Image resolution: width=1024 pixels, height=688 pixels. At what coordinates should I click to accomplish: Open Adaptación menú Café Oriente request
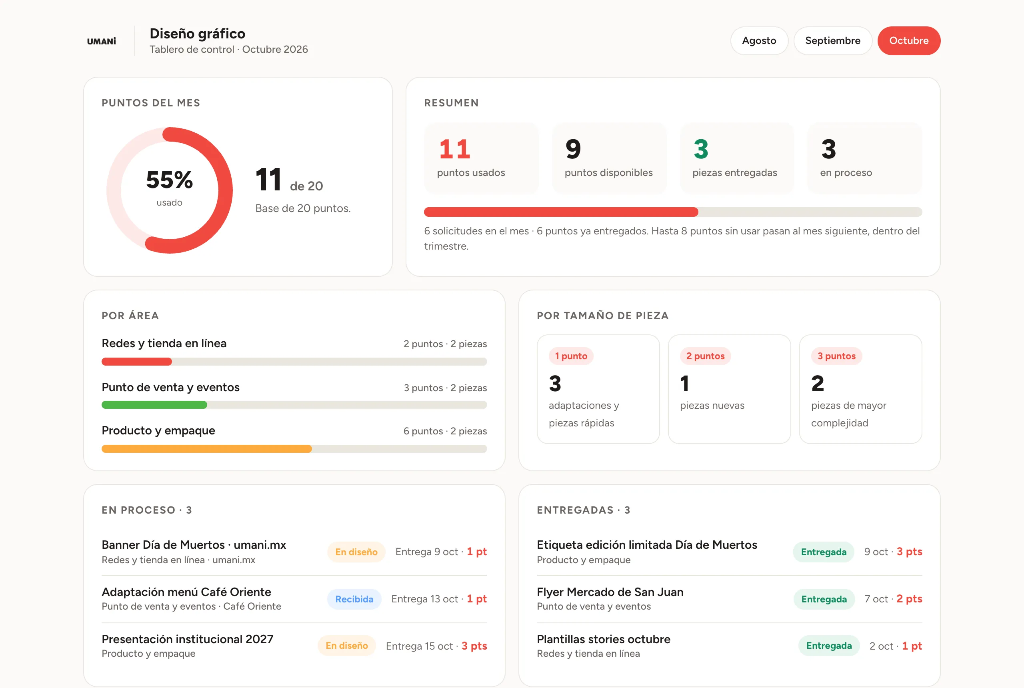pos(294,599)
